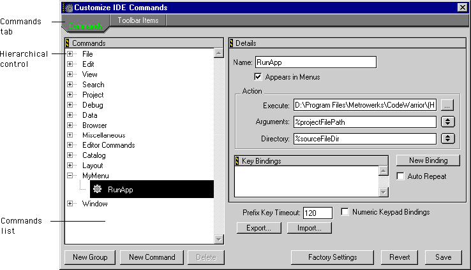Click Import... button
The image size is (471, 270).
click(310, 228)
